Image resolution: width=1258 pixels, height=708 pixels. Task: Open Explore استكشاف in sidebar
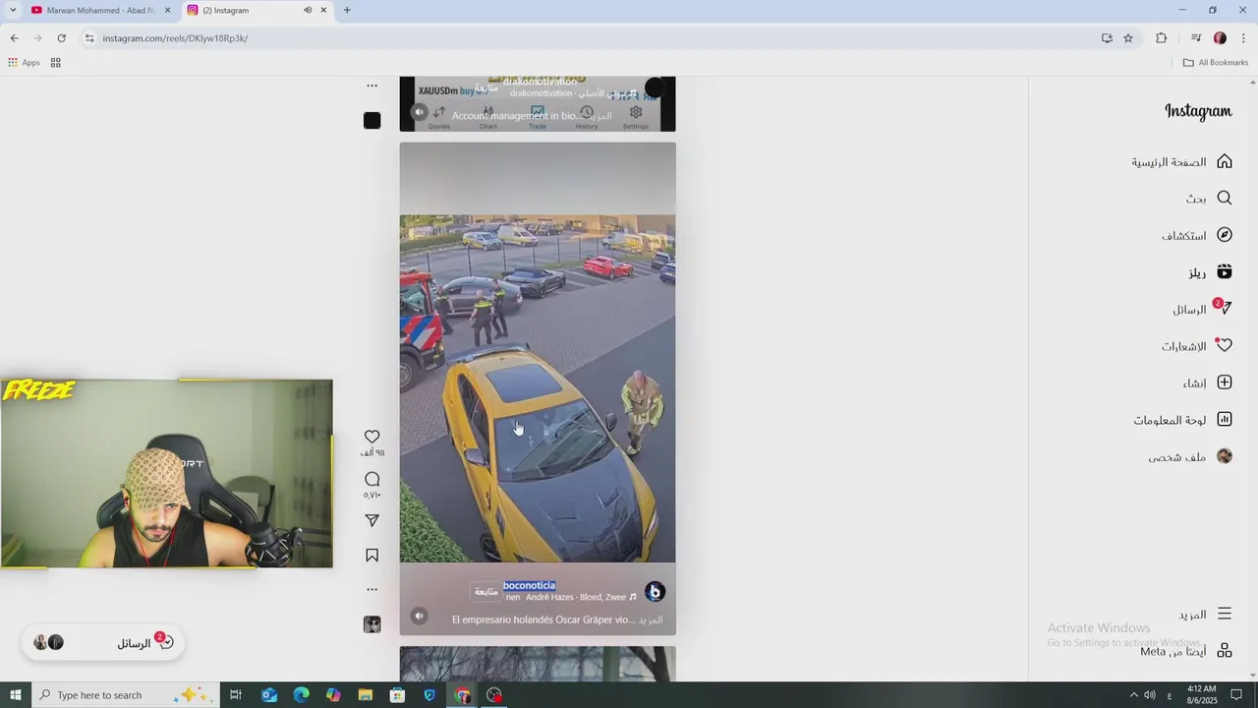[1197, 235]
